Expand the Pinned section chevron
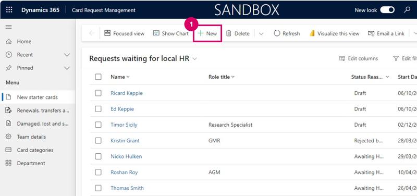This screenshot has width=417, height=196. (x=67, y=68)
